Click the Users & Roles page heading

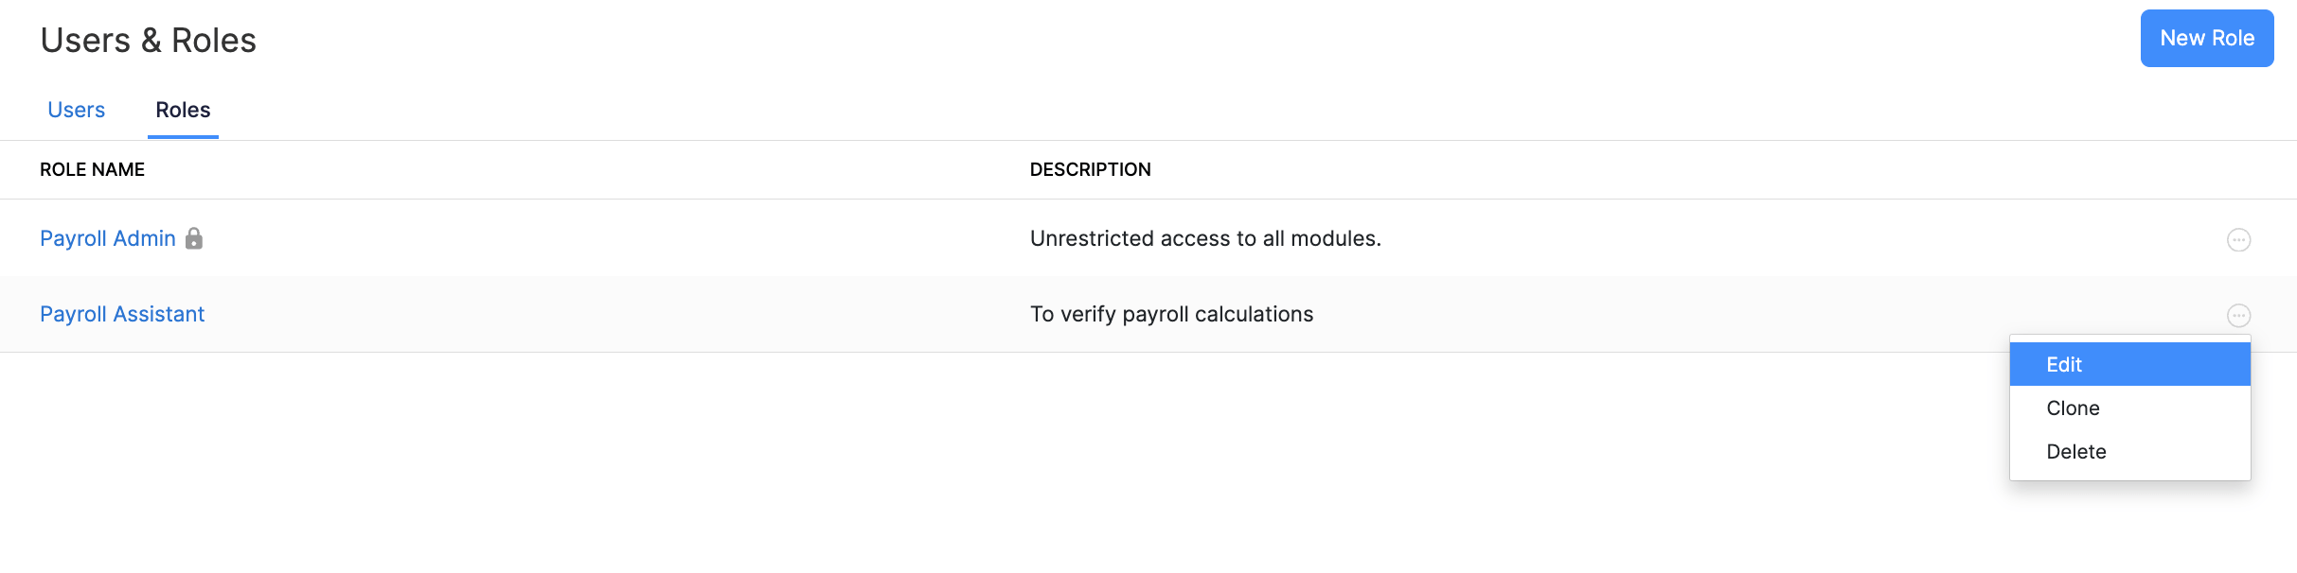(x=149, y=41)
